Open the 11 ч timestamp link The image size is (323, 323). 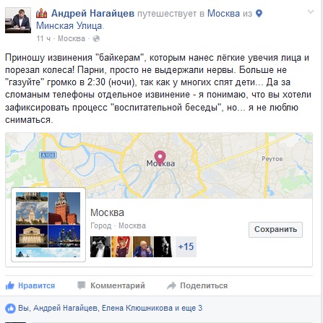(x=43, y=38)
